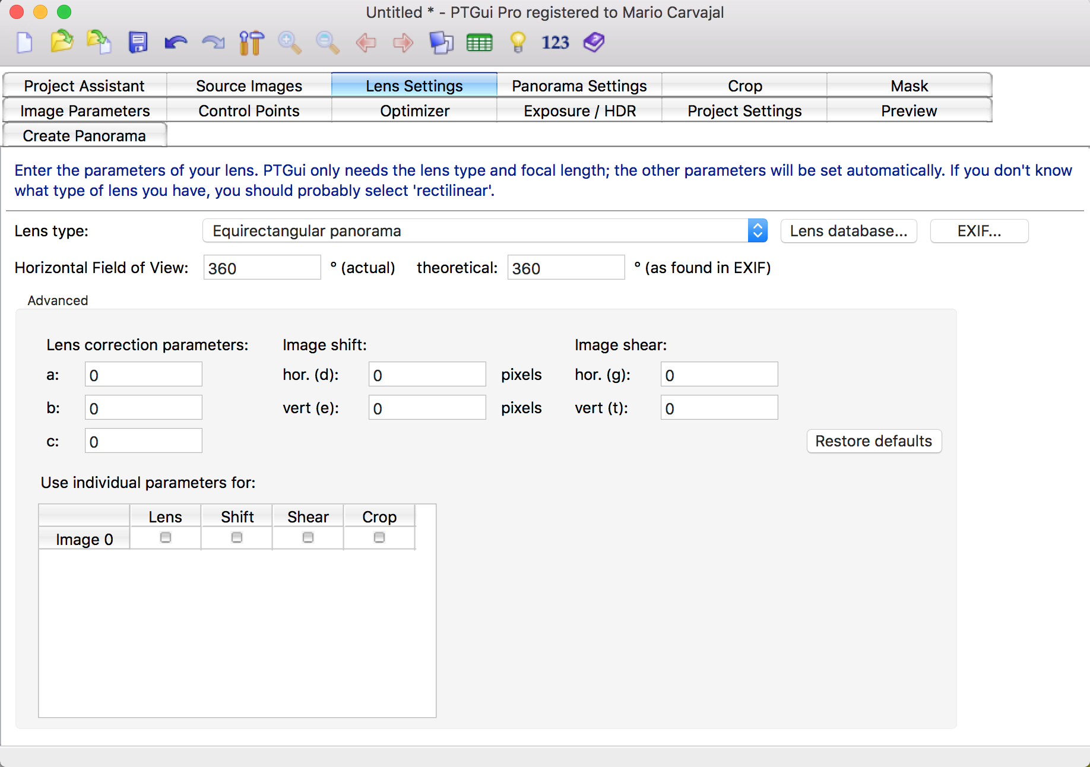Click the Save Project disk icon
1090x767 pixels.
click(x=138, y=43)
